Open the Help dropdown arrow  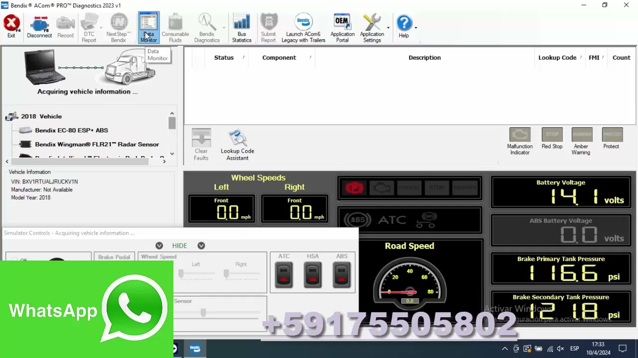pyautogui.click(x=416, y=28)
